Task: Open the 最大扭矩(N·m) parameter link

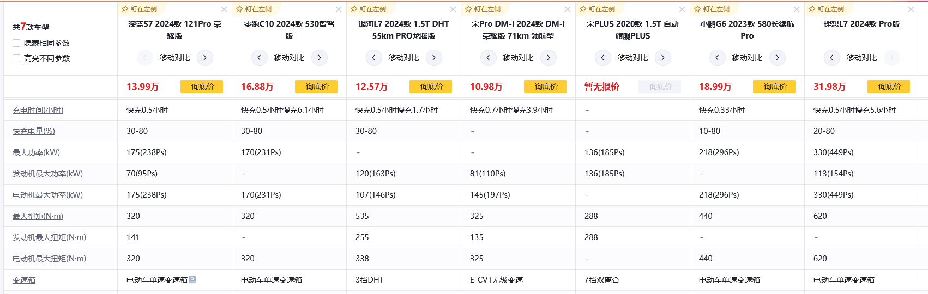Action: tap(38, 216)
